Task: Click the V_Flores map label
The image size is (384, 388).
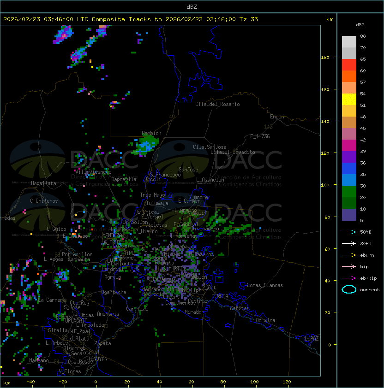Action: 70,371
